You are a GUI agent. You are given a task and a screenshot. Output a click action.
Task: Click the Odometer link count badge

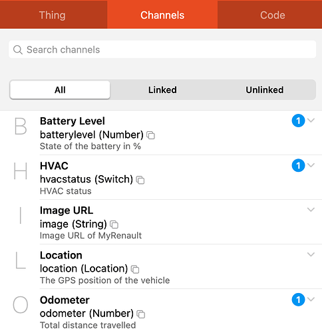(x=298, y=300)
